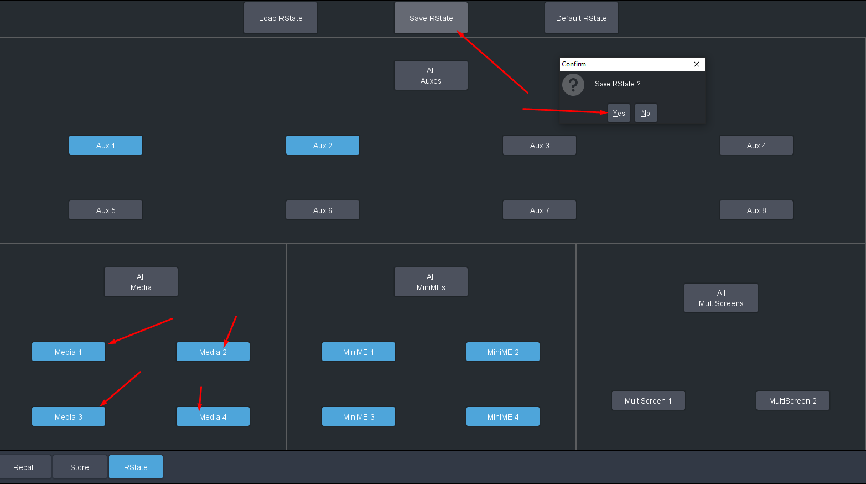Select the All MiniMEs button
Image resolution: width=866 pixels, height=484 pixels.
tap(431, 282)
